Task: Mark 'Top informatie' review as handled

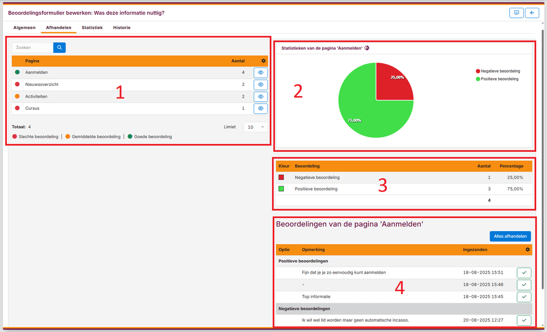Action: [x=524, y=297]
